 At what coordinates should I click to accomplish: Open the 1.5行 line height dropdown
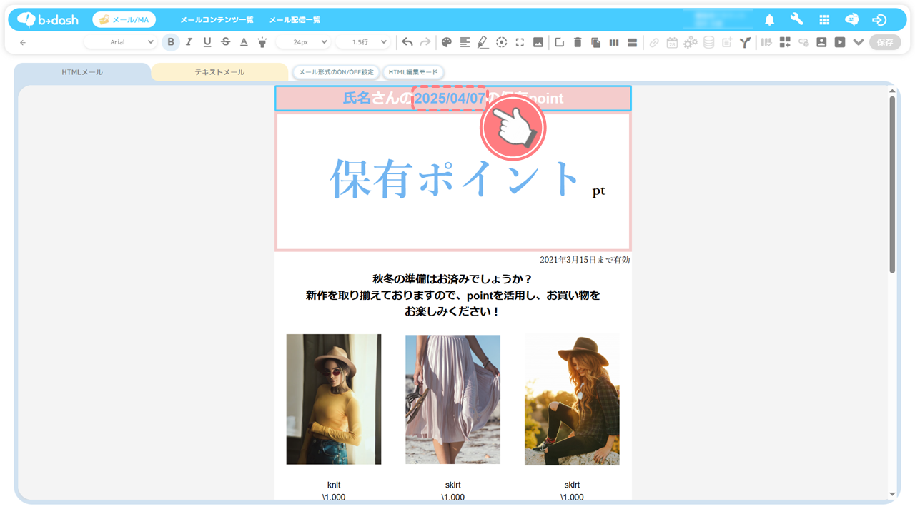[x=363, y=42]
